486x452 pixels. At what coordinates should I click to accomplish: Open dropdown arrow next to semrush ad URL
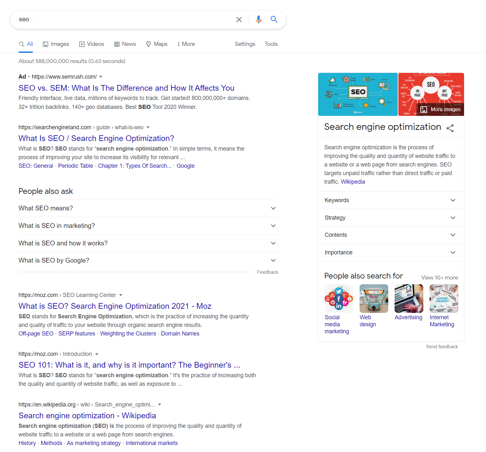click(x=101, y=77)
